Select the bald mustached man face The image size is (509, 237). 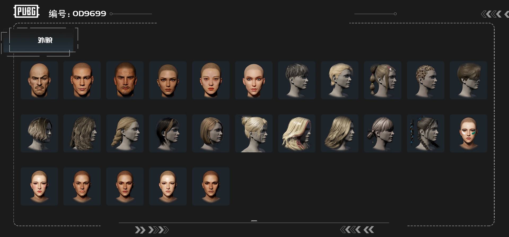pos(39,80)
